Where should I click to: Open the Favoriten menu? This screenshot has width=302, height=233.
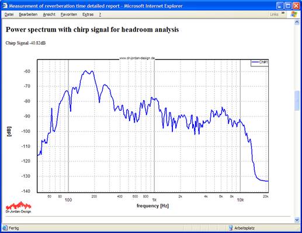click(69, 15)
